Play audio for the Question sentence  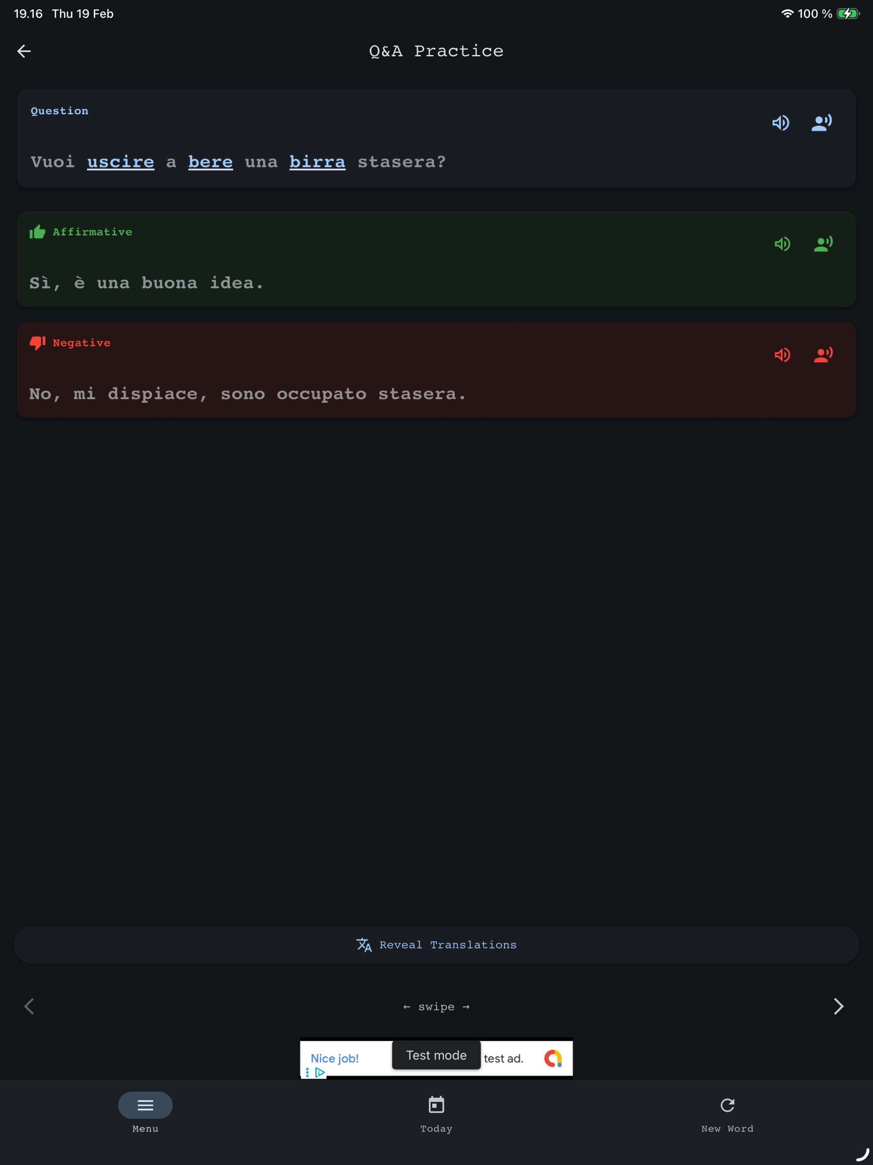[x=780, y=123]
